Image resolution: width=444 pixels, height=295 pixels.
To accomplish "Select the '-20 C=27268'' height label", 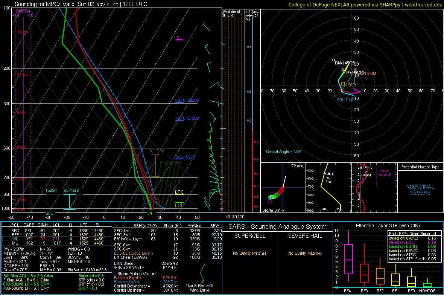I will click(187, 118).
